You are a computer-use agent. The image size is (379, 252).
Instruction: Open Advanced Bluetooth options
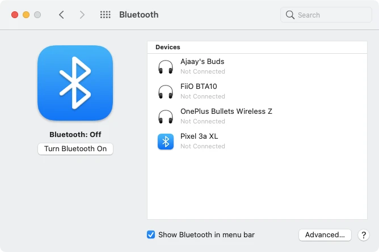[x=325, y=234]
